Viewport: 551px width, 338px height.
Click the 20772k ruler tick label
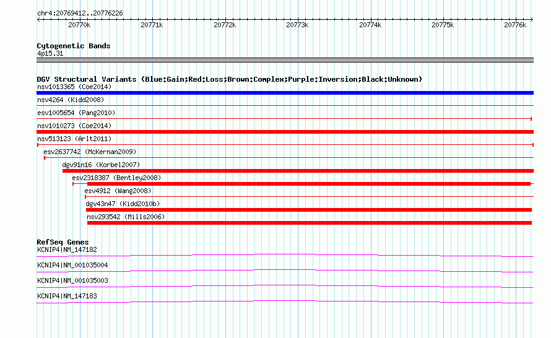click(225, 25)
